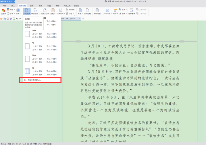The height and width of the screenshot is (145, 206).
Task: Close the docx document tab
Action: pyautogui.click(x=80, y=19)
